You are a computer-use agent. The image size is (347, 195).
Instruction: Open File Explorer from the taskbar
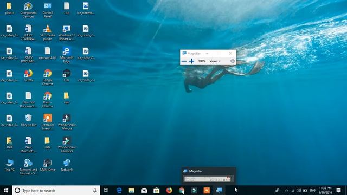(132, 190)
